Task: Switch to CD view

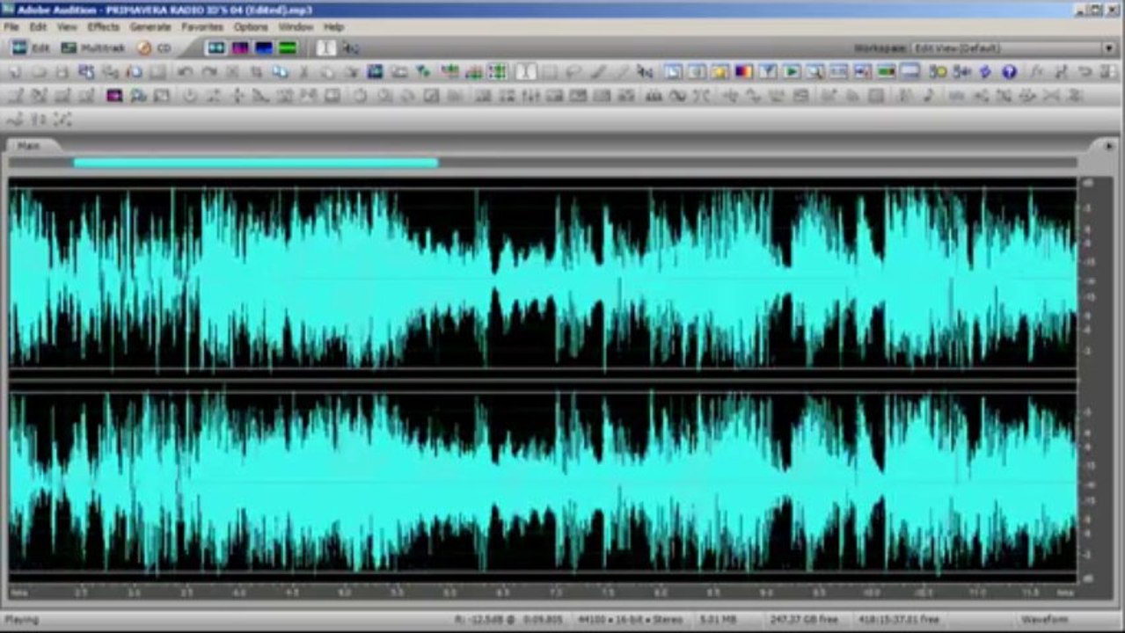Action: click(155, 48)
